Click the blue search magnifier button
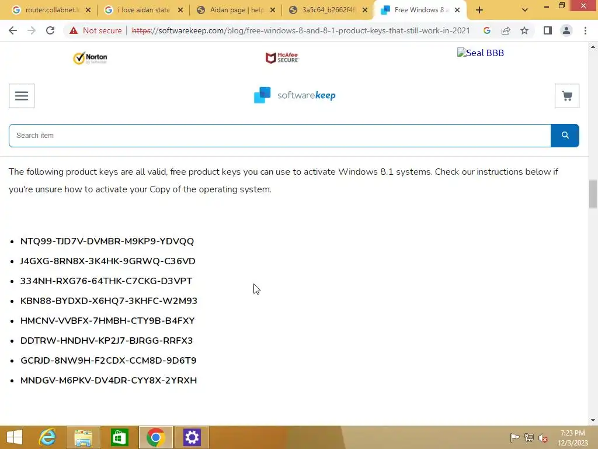Screen dimensions: 598x449 point(565,136)
